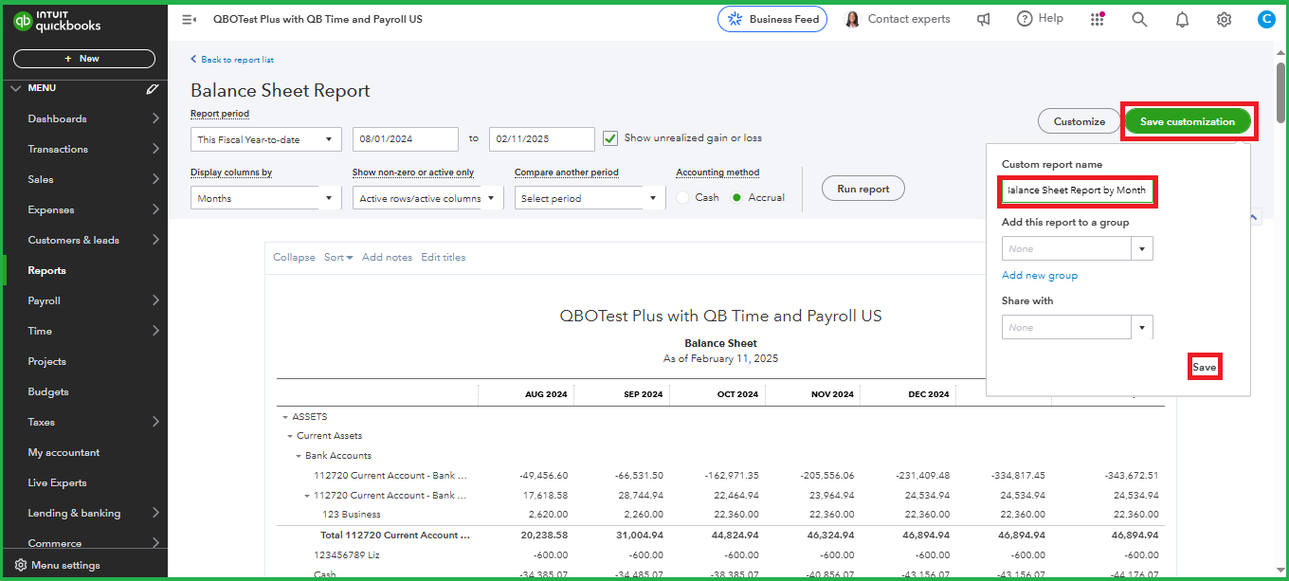1289x581 pixels.
Task: Follow the Back to report list link
Action: 232,59
